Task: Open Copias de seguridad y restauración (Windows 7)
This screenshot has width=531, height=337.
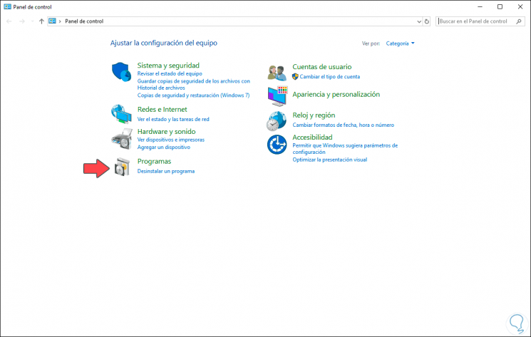Action: [x=193, y=95]
